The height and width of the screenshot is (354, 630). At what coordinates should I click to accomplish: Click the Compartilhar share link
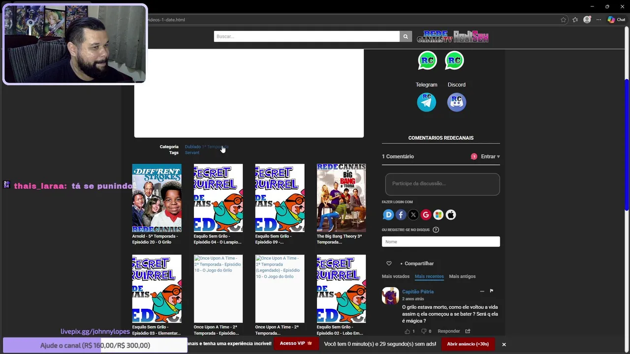tap(419, 264)
